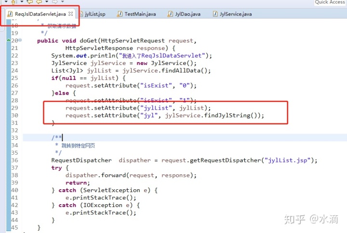Click the "isExist", "0" setAttribute line
The width and height of the screenshot is (347, 233).
pyautogui.click(x=131, y=86)
